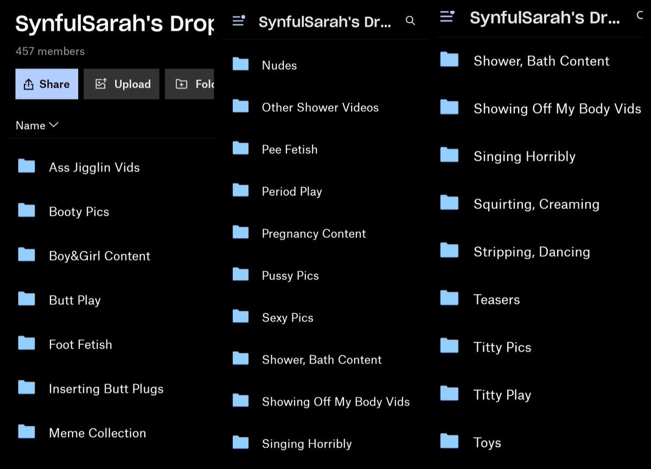Open the Period Play folder name
The height and width of the screenshot is (469, 651).
[x=292, y=191]
